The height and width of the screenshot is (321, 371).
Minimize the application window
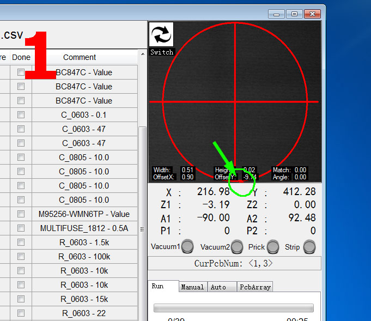coord(276,14)
